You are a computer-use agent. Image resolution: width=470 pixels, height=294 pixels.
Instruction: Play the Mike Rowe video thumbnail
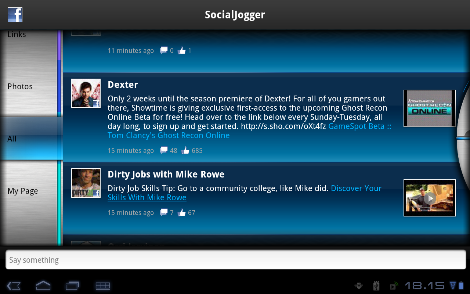coord(430,198)
